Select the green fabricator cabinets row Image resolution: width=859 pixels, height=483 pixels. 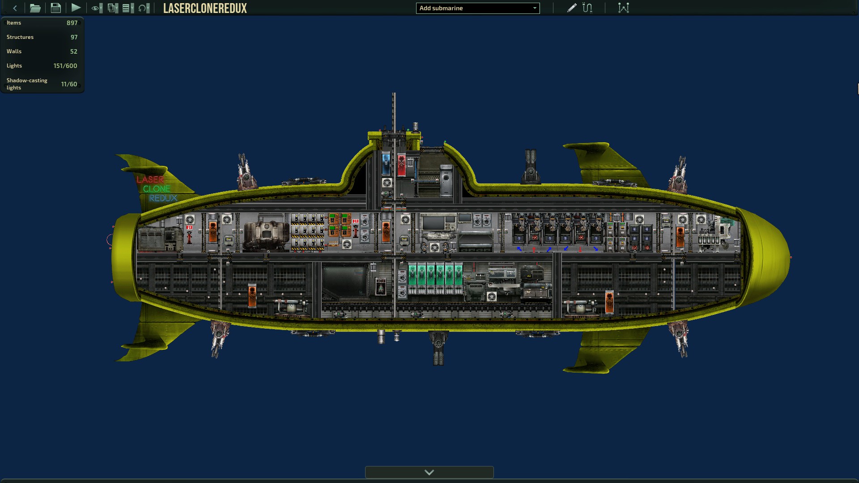click(x=435, y=278)
